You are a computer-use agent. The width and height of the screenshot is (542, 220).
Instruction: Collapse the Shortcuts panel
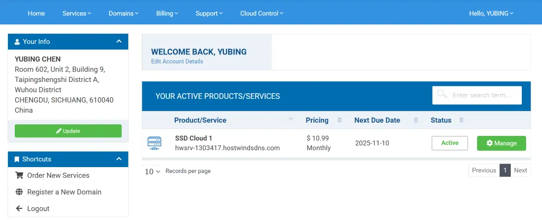coord(119,159)
